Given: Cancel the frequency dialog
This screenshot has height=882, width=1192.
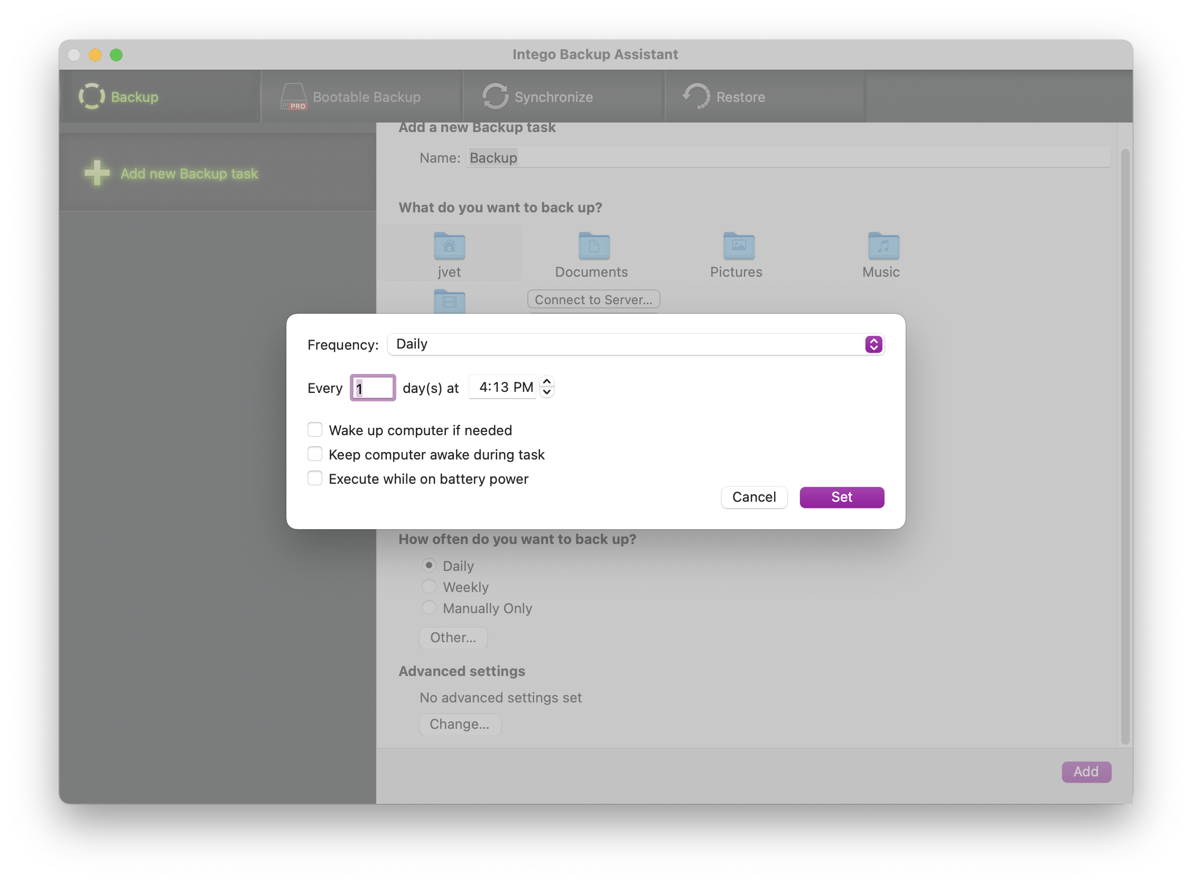Looking at the screenshot, I should 753,497.
